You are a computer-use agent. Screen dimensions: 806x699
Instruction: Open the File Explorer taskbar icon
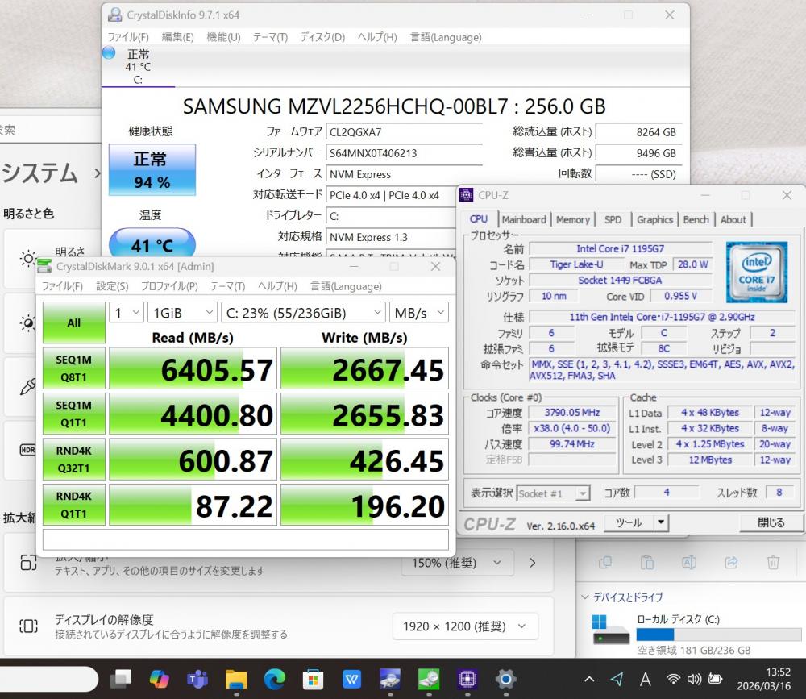coord(235,679)
